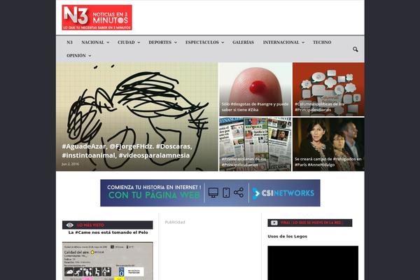The width and height of the screenshot is (420, 280).
Task: Click the eye icon beside Lo Más Visto
Action: click(x=69, y=225)
